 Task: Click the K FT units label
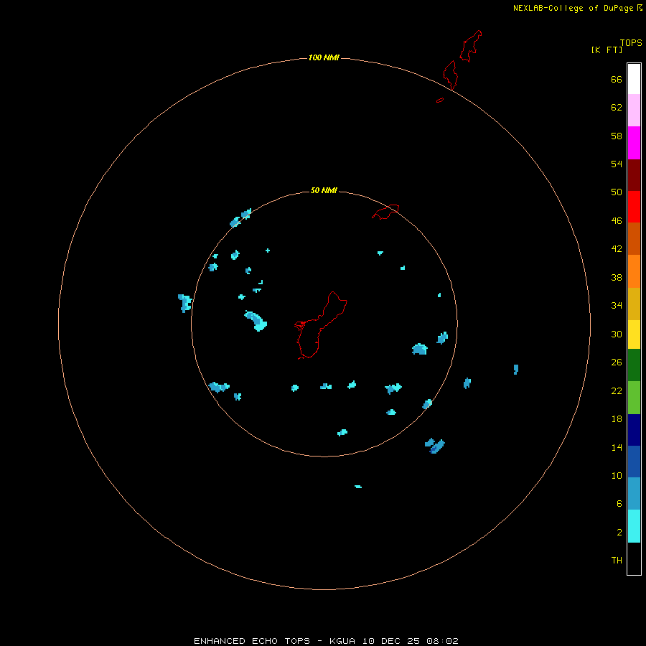pyautogui.click(x=607, y=50)
